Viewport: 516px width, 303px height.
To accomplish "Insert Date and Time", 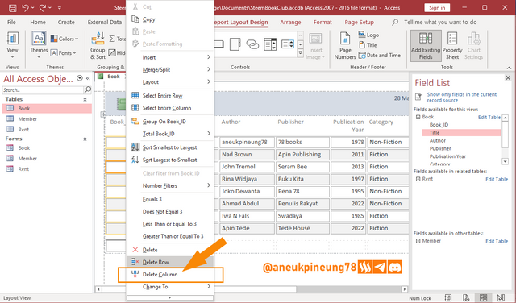I will [380, 56].
